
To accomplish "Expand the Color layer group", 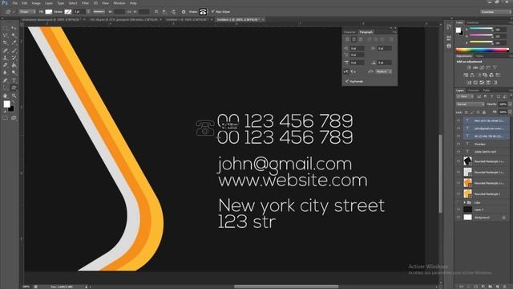I will (465, 202).
